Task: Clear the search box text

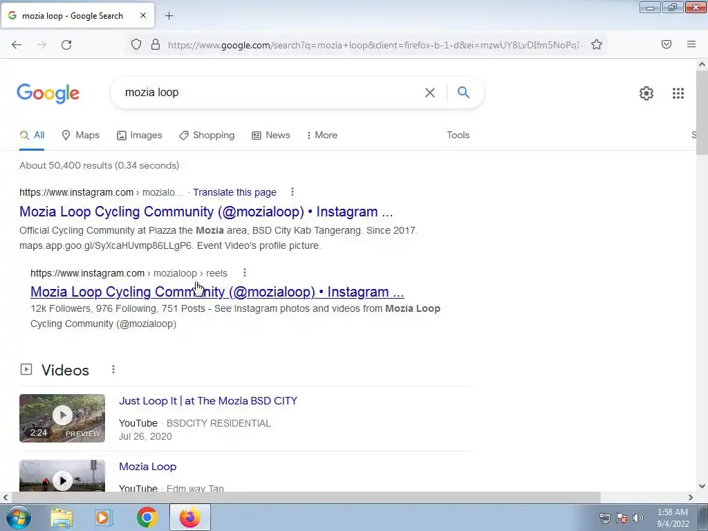Action: click(430, 93)
